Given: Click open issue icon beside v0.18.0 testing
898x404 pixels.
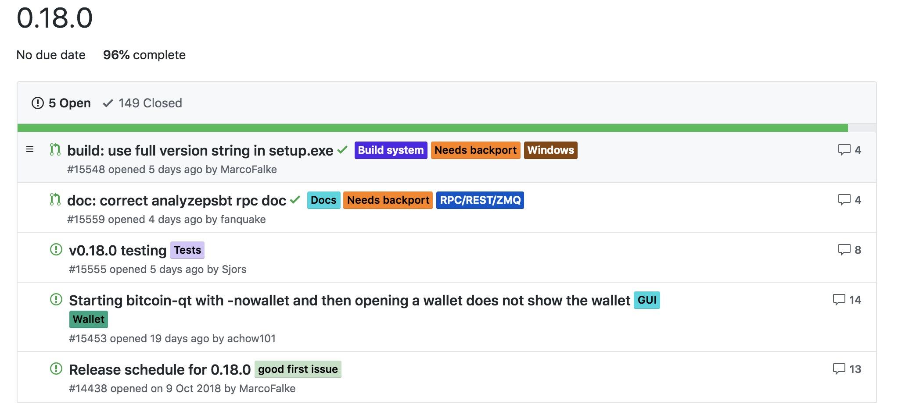Looking at the screenshot, I should point(56,250).
